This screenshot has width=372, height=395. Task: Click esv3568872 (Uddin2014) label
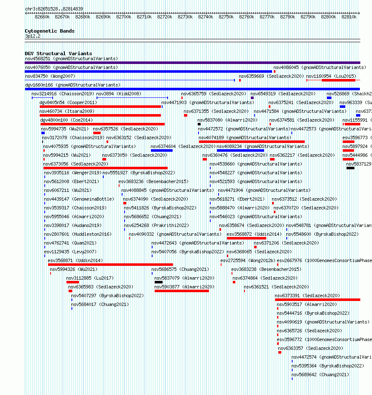(x=254, y=234)
